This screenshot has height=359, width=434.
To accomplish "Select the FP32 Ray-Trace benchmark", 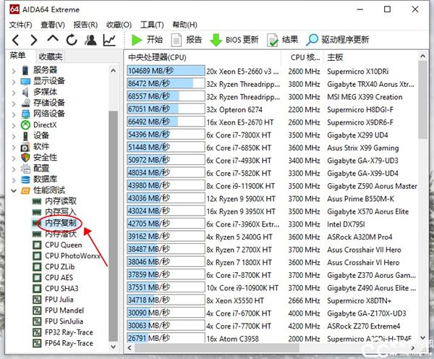I will click(69, 332).
